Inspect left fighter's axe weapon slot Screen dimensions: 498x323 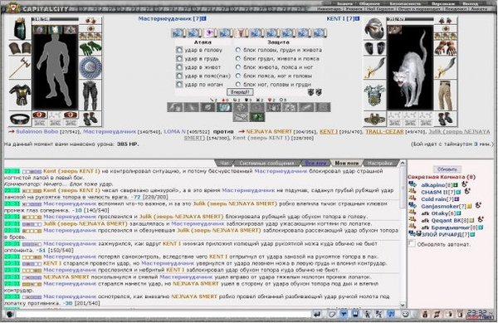click(x=20, y=67)
